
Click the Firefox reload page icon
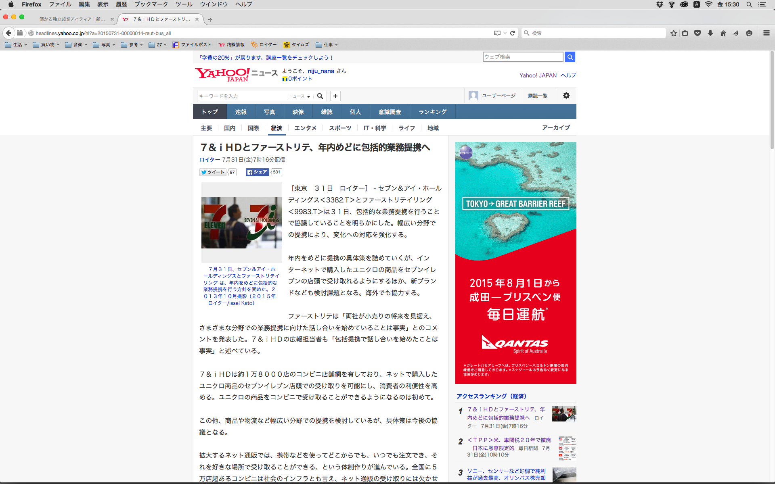coord(512,33)
